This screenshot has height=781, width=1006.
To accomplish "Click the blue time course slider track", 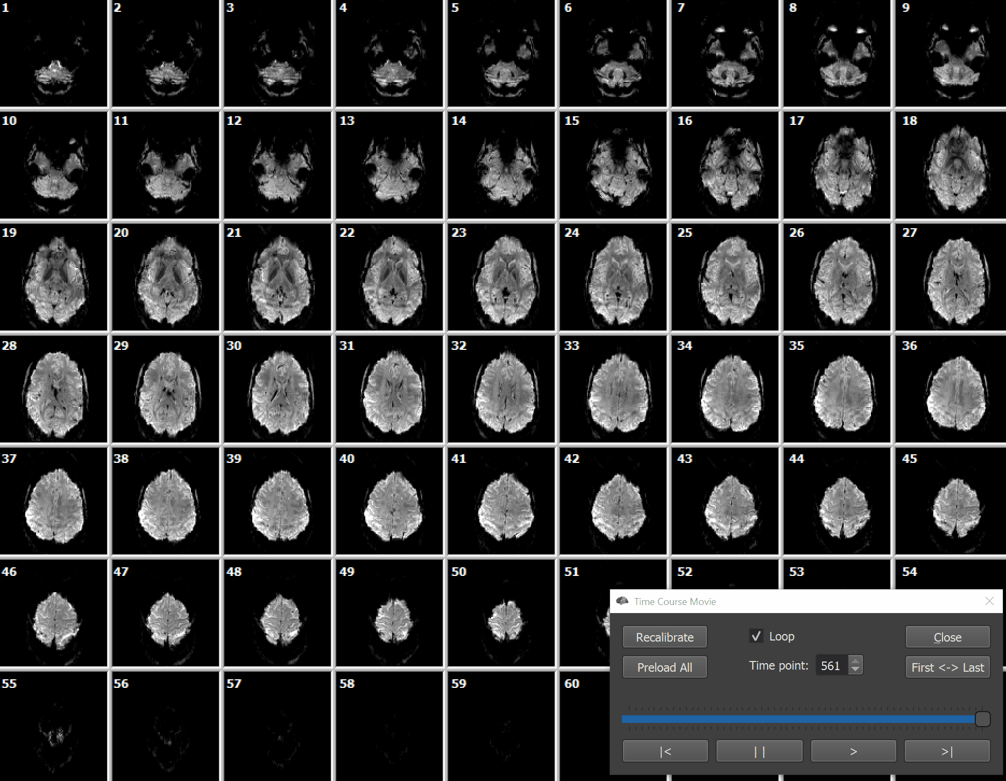I will tap(798, 719).
